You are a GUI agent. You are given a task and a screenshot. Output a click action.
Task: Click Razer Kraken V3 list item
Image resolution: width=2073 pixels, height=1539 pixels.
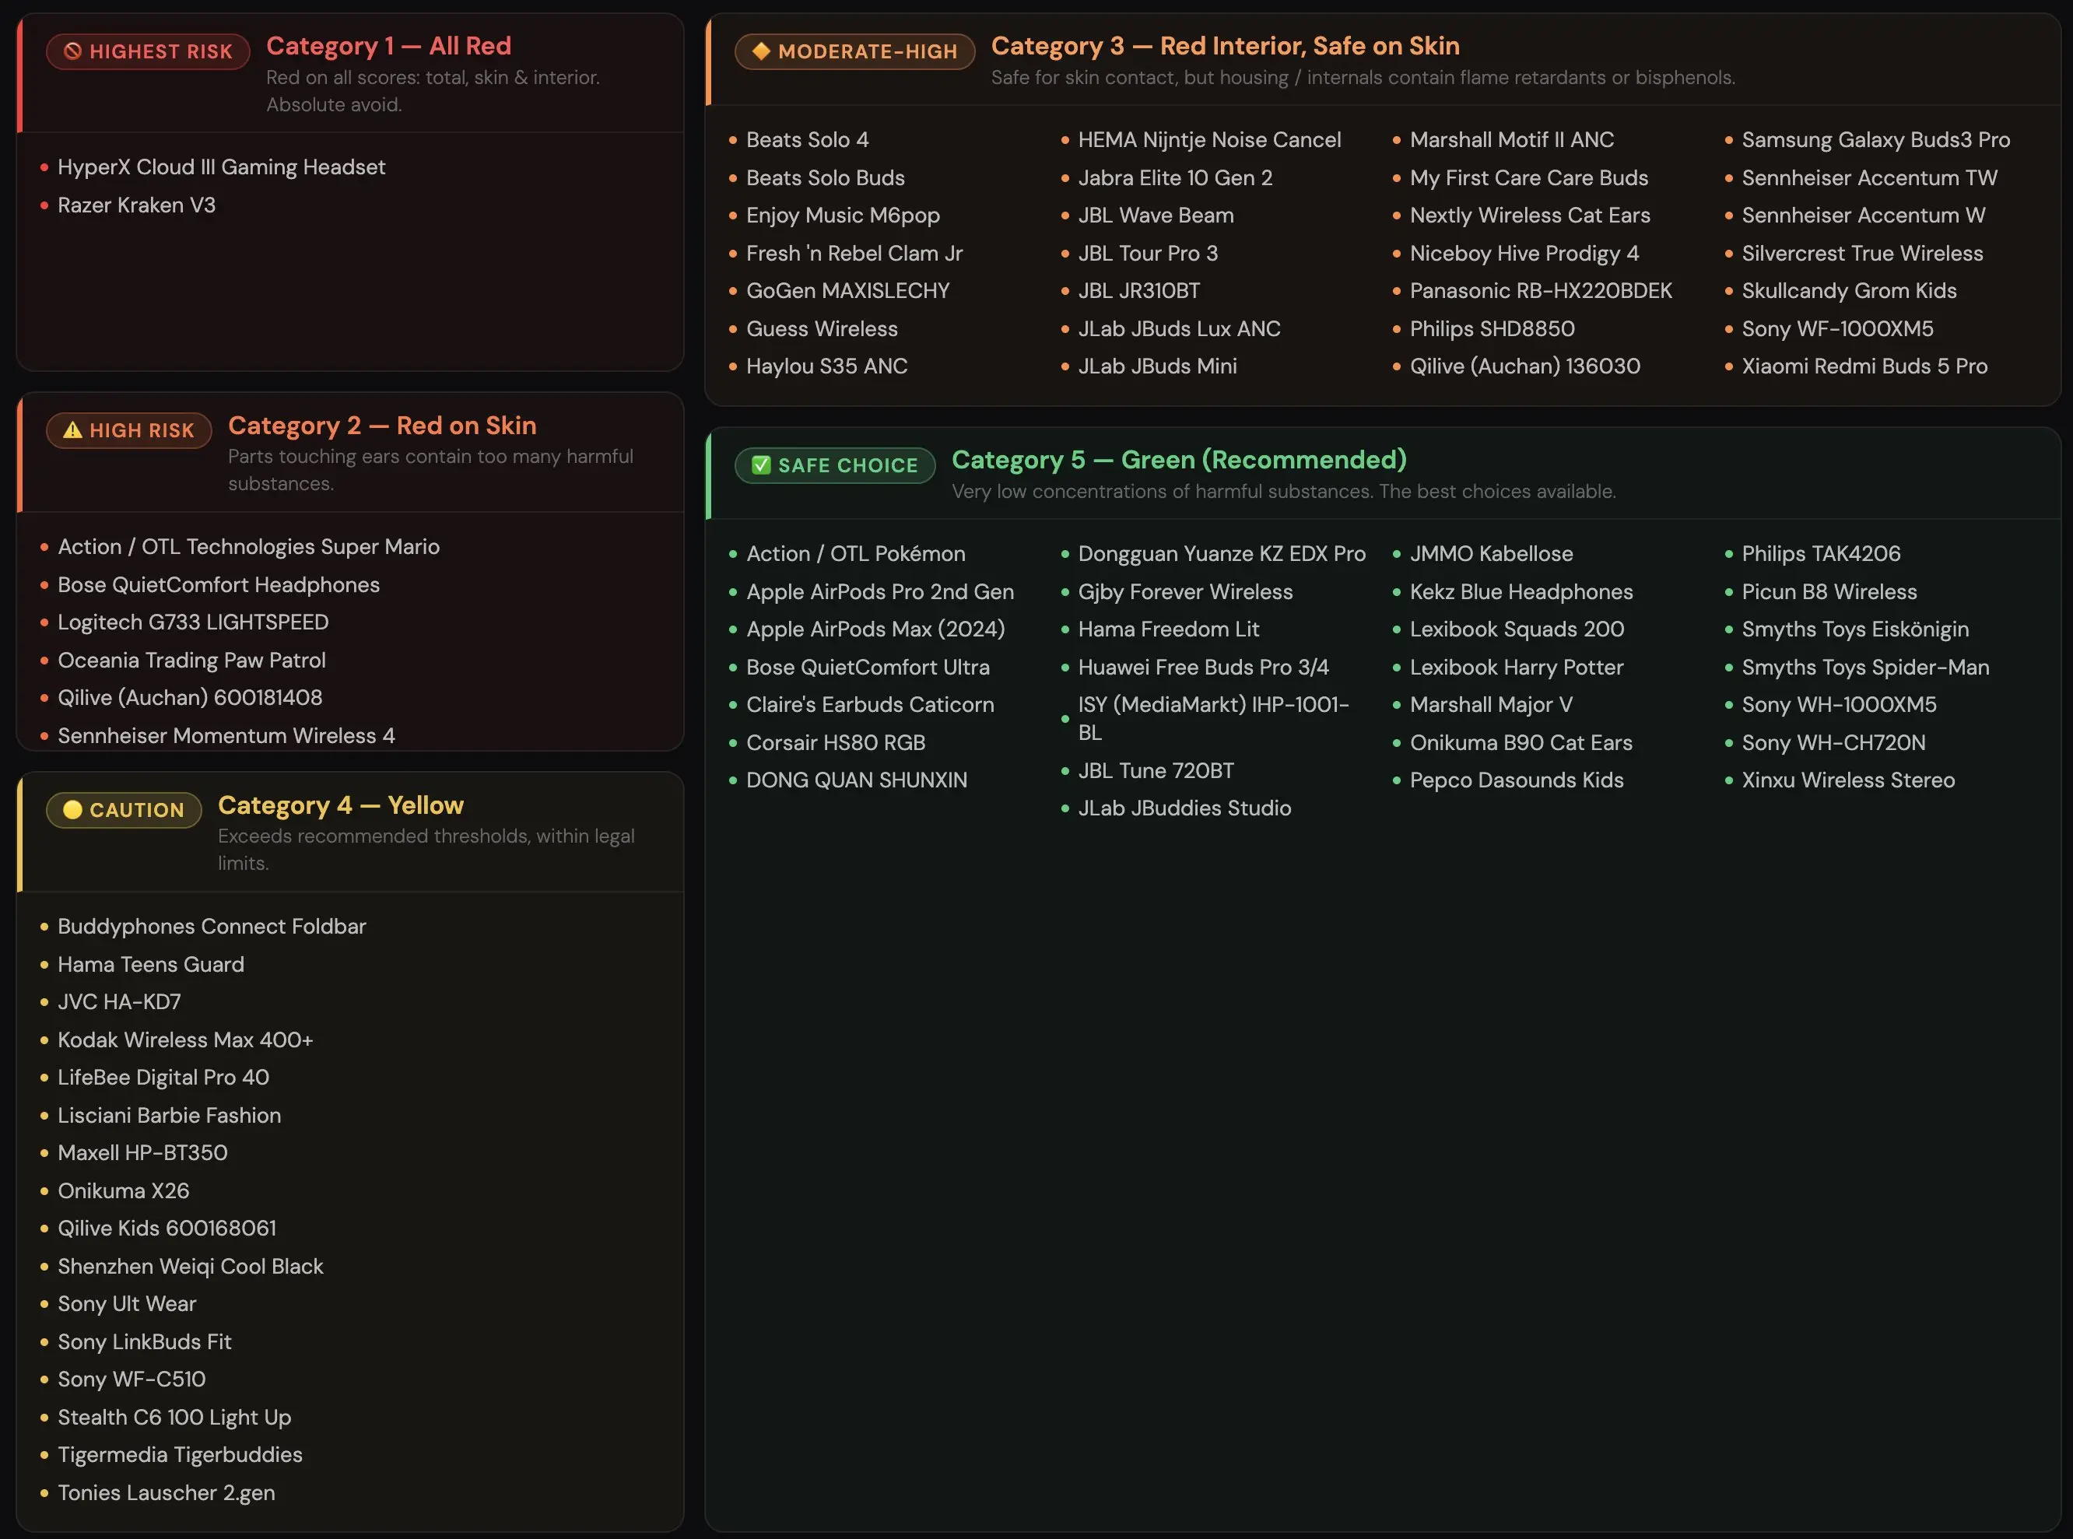point(136,205)
